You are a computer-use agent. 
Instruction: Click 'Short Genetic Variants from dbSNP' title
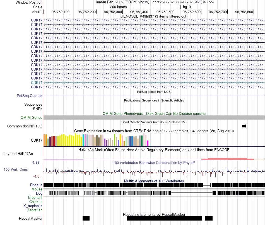[x=154, y=122]
